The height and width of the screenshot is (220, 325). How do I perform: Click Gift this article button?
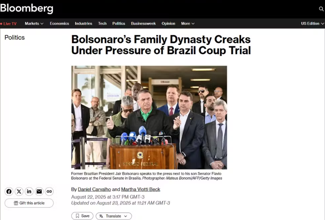click(x=29, y=203)
